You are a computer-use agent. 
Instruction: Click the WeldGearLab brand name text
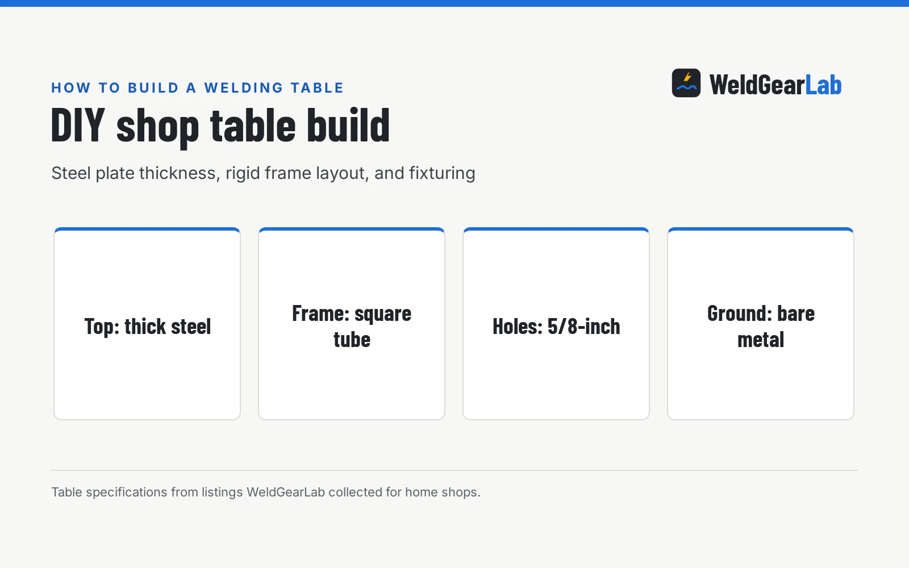[775, 85]
